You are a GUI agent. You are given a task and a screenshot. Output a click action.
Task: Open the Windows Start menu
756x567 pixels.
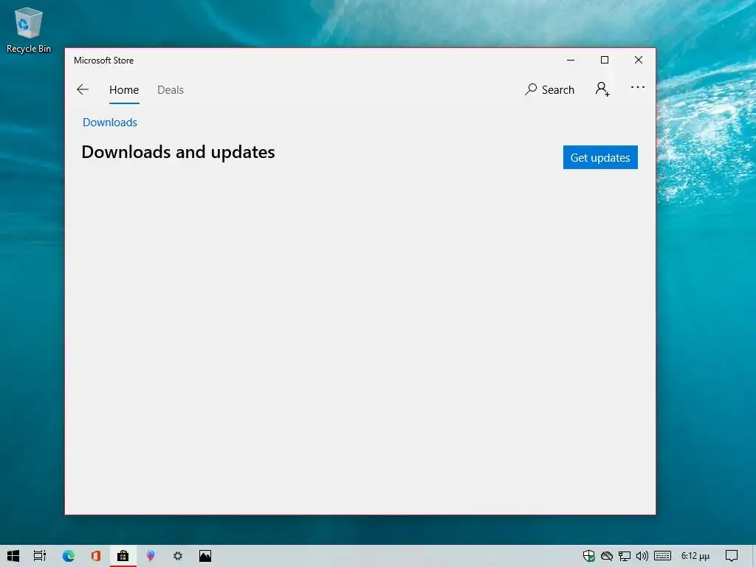(x=13, y=556)
